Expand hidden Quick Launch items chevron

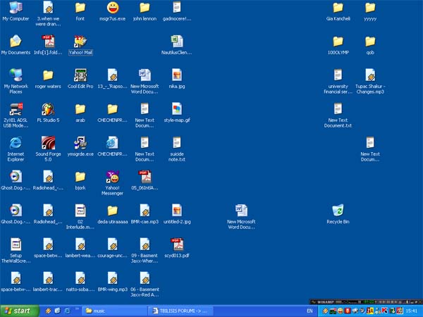tap(77, 309)
